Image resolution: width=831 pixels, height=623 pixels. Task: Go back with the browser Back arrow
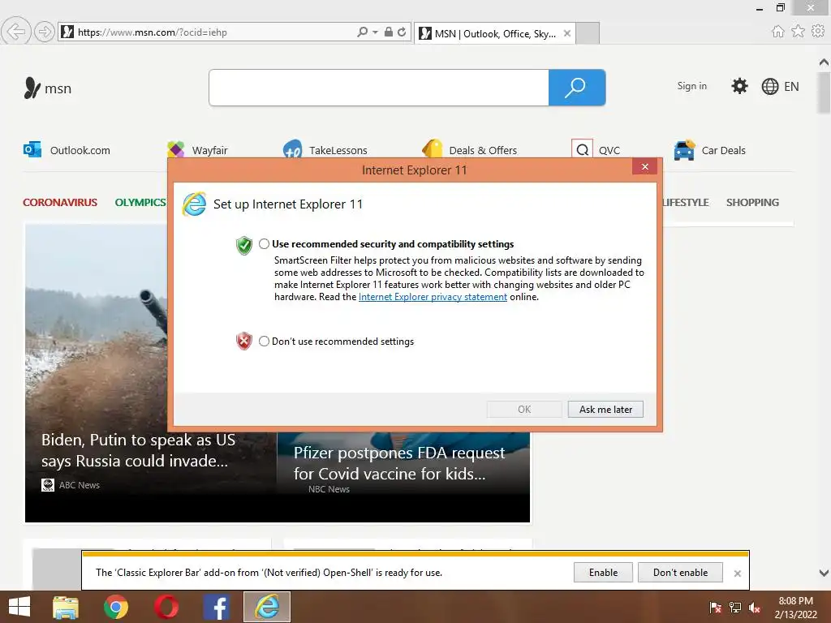[16, 32]
